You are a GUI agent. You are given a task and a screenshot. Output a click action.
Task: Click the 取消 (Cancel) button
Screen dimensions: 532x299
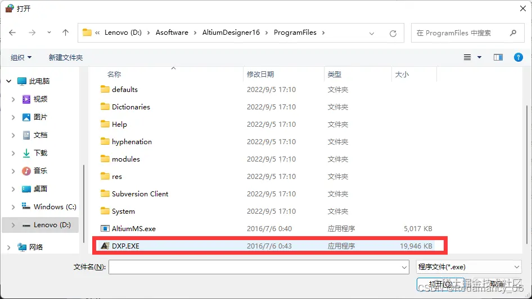point(497,284)
